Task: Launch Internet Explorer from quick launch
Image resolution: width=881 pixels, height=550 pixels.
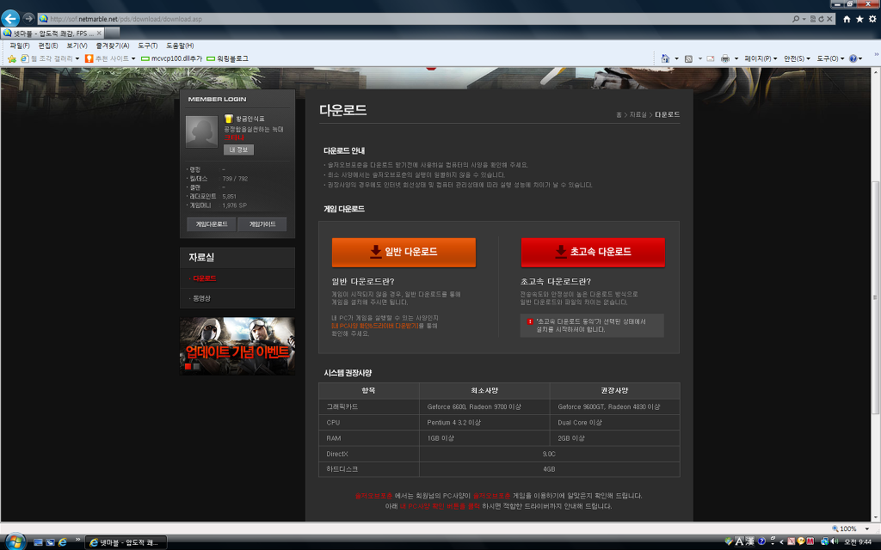Action: click(62, 542)
